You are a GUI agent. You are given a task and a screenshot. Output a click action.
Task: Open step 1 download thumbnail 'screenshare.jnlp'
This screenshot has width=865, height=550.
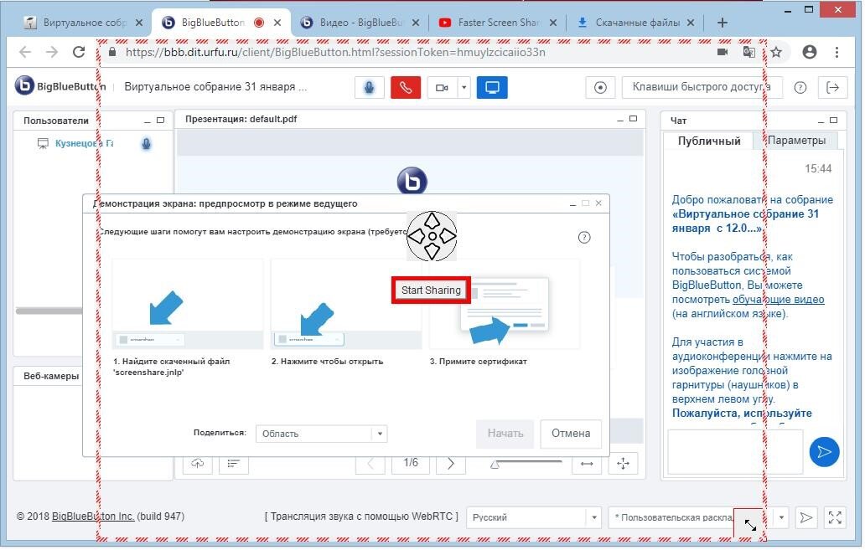tap(188, 304)
